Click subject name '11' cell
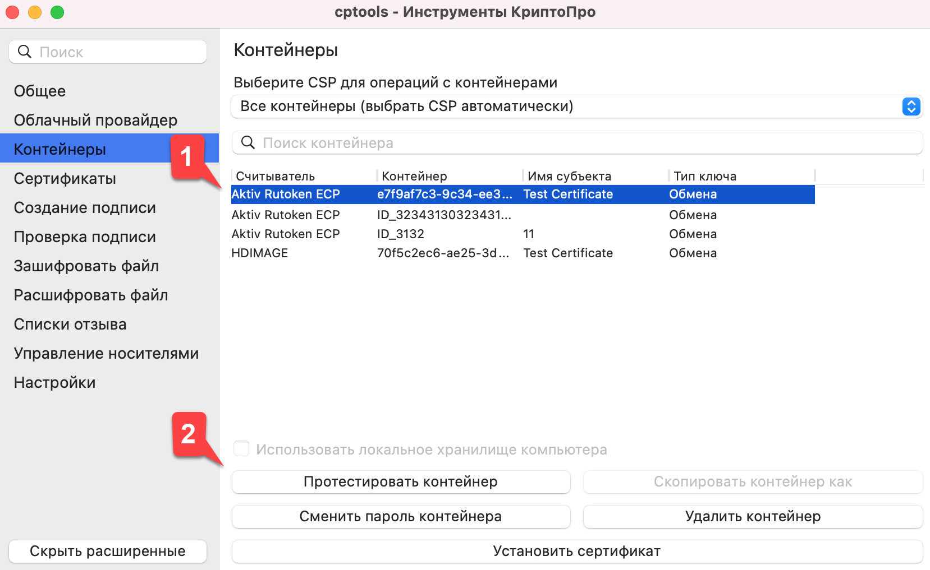 [529, 234]
